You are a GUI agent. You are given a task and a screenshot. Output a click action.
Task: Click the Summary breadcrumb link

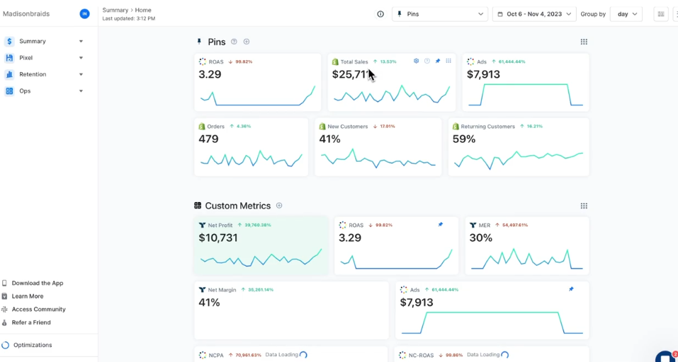tap(115, 10)
